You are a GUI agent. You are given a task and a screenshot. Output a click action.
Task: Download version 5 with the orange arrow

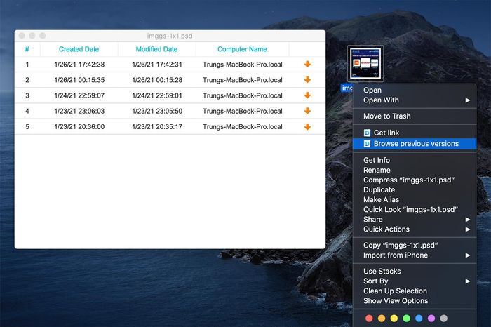(307, 126)
